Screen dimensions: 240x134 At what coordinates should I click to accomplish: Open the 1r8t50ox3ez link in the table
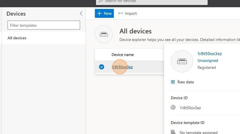click(x=122, y=67)
